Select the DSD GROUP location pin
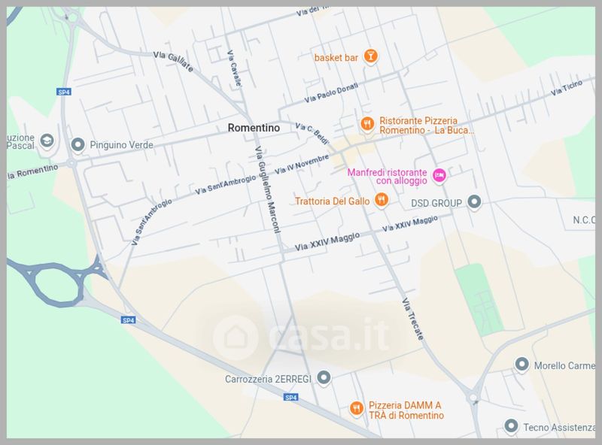 click(474, 201)
